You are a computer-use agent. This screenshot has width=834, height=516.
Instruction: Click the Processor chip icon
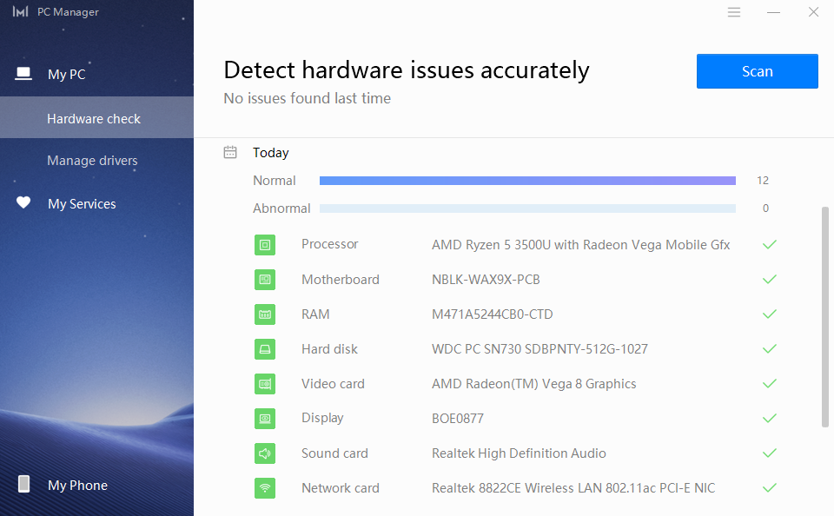pos(265,245)
